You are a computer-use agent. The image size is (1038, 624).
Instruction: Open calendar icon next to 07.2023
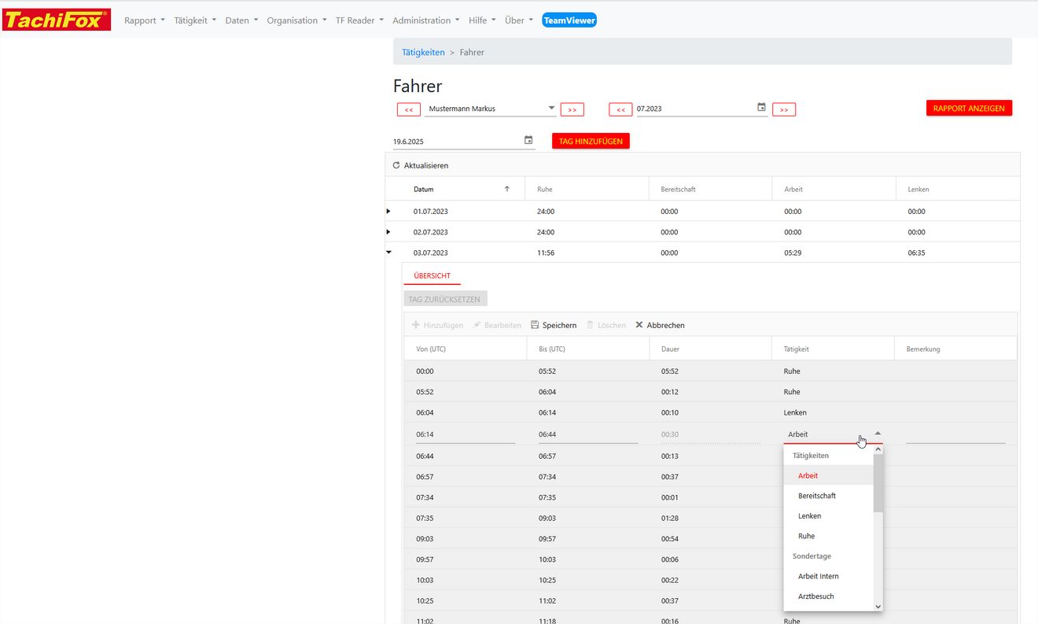click(x=761, y=108)
